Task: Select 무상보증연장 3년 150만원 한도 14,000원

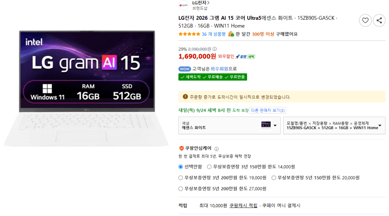Action: click(209, 167)
